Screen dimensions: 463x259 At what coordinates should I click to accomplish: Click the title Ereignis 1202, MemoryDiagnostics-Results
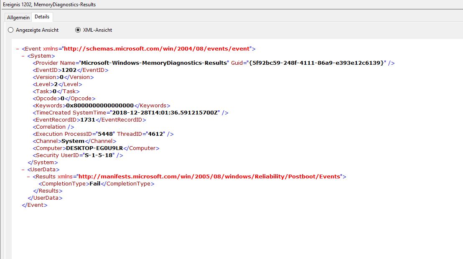(x=49, y=5)
